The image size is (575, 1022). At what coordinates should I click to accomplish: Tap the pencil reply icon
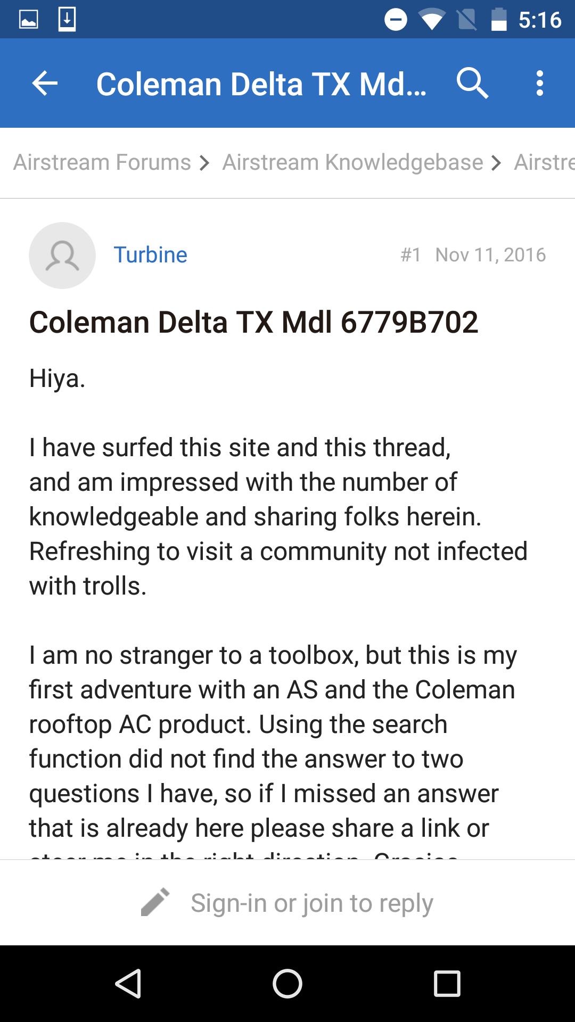[x=155, y=902]
